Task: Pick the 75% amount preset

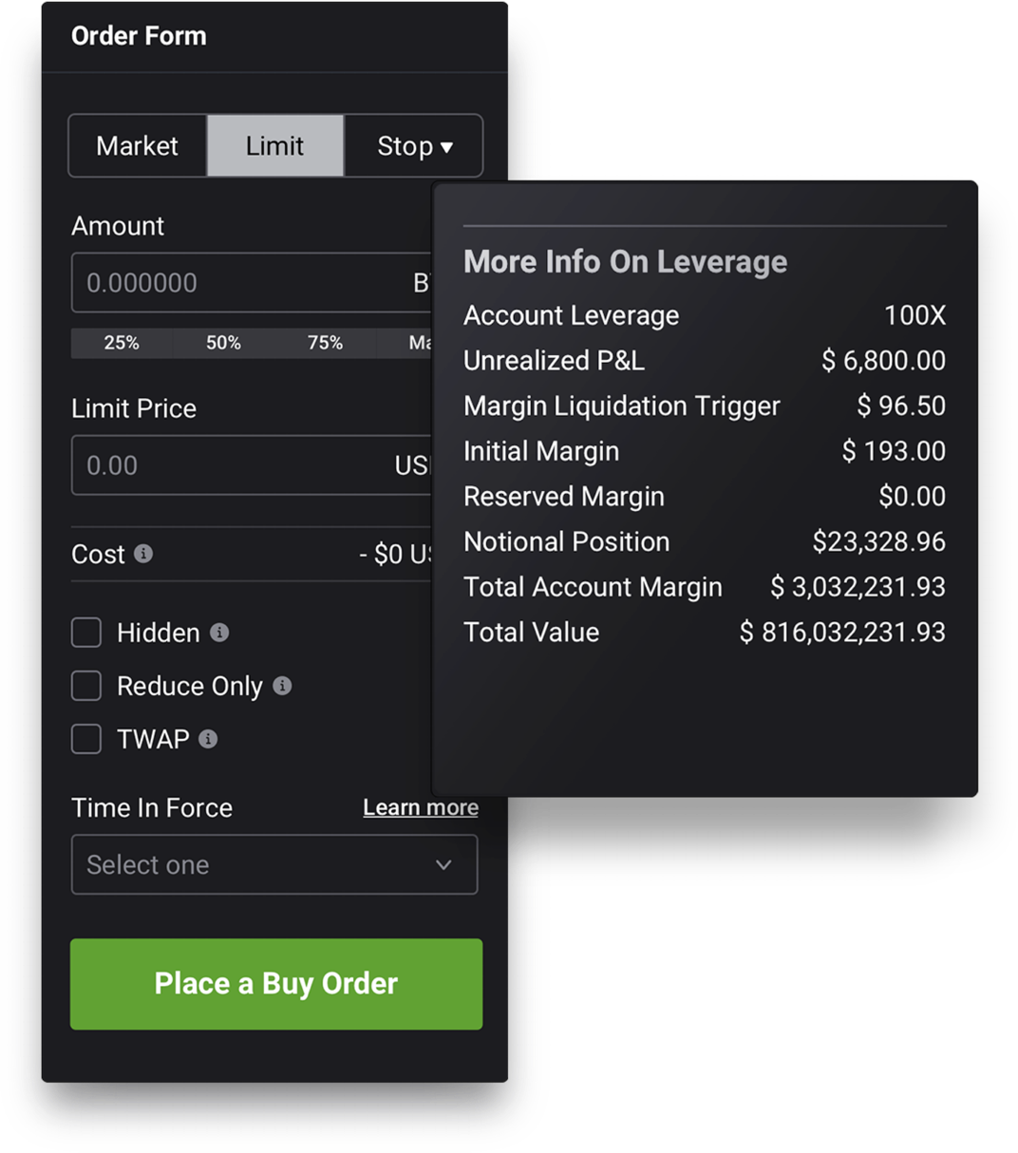Action: [x=325, y=343]
